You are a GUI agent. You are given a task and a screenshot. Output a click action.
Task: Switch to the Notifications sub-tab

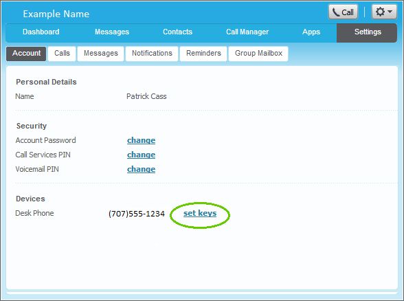click(152, 54)
